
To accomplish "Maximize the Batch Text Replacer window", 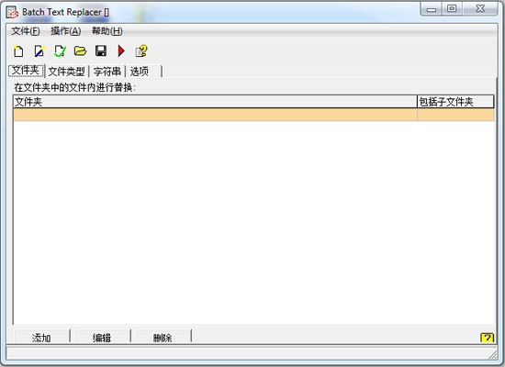I will pyautogui.click(x=452, y=9).
